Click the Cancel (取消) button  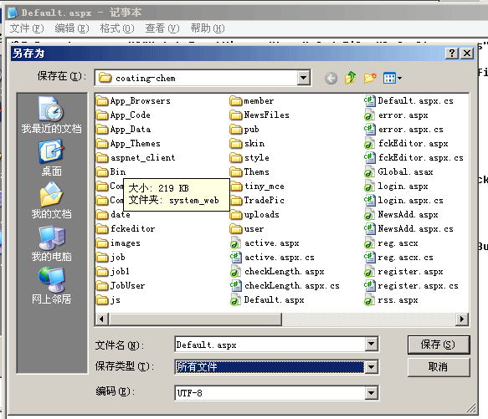[439, 367]
